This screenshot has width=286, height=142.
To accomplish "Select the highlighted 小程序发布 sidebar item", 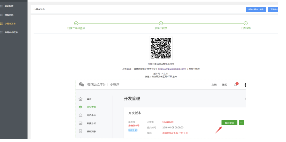I will (x=10, y=24).
